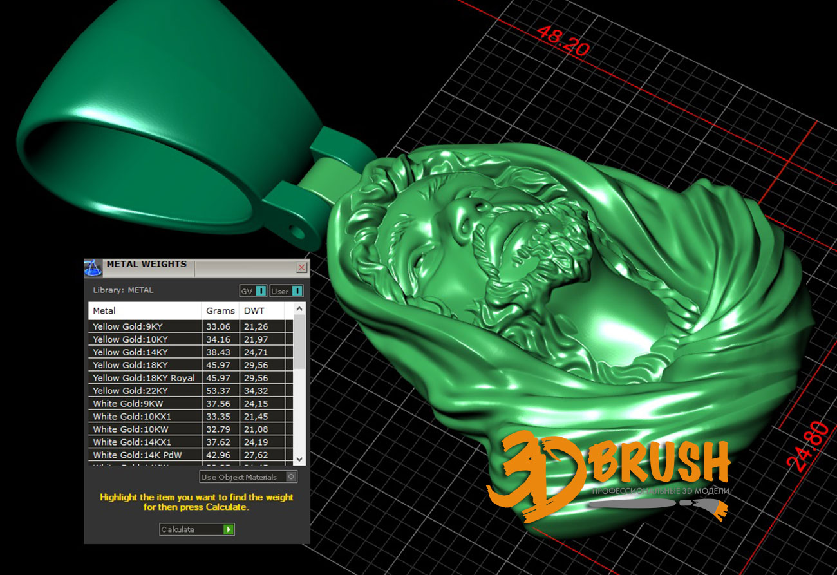Select the Yellow Gold:10KY row

191,339
